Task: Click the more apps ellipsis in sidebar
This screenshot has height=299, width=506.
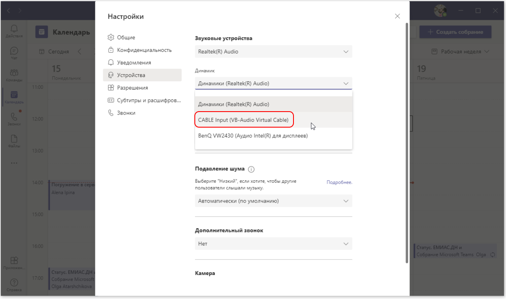Action: [14, 163]
